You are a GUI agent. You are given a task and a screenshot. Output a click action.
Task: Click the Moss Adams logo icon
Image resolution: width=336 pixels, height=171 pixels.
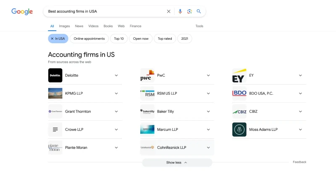239,130
